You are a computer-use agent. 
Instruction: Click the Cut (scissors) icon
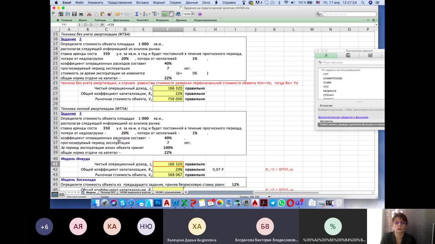coord(89,14)
